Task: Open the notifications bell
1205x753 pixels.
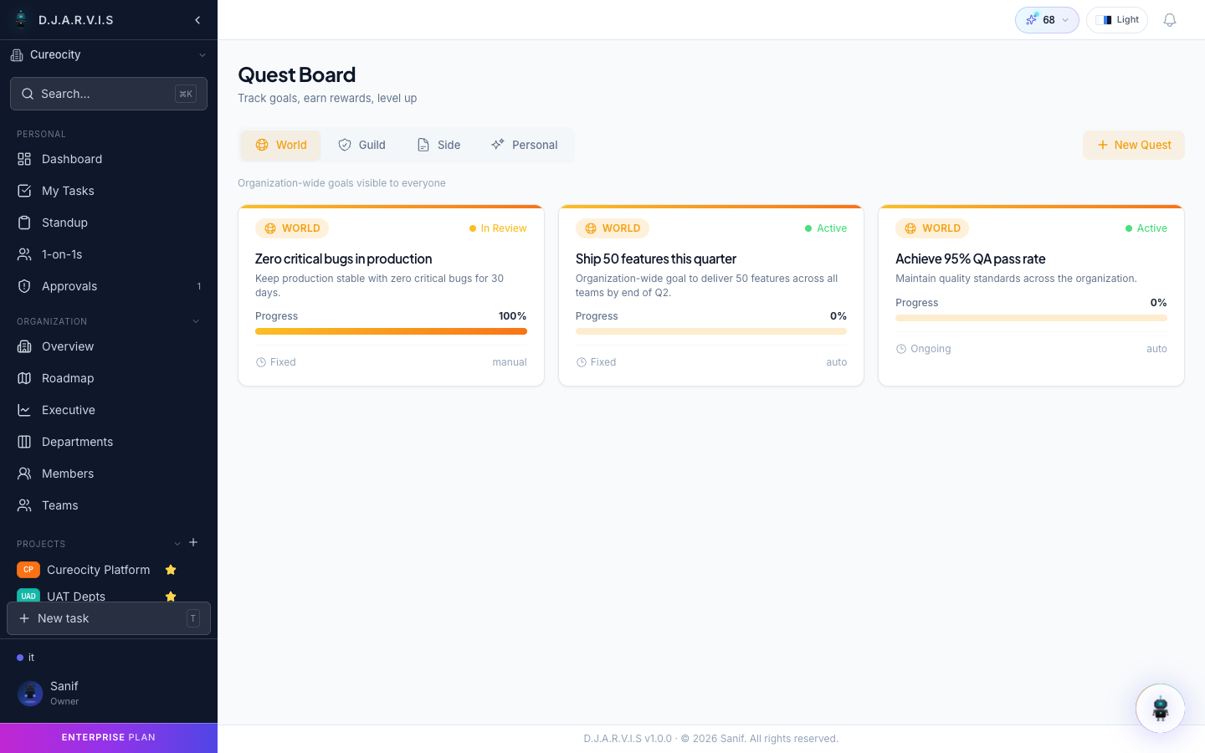Action: pos(1170,20)
